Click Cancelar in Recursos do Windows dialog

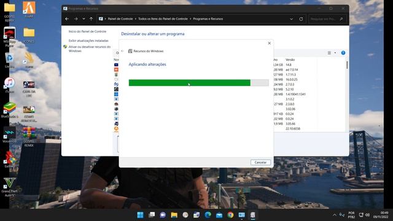point(260,162)
